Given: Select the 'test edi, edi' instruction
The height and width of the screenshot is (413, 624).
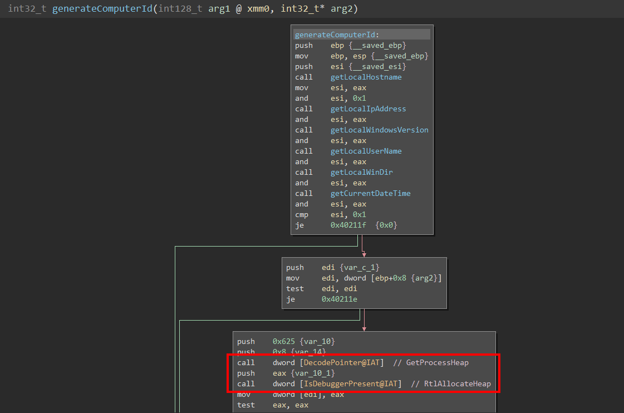Looking at the screenshot, I should (322, 288).
